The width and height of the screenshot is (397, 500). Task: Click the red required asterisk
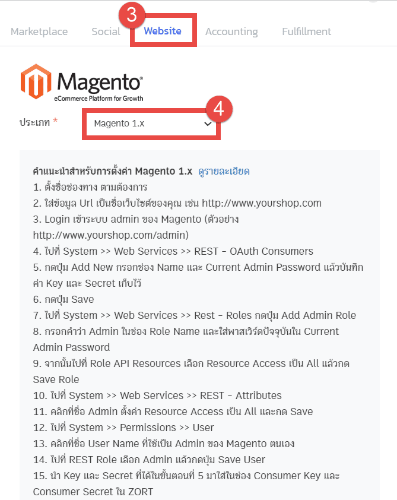(55, 121)
